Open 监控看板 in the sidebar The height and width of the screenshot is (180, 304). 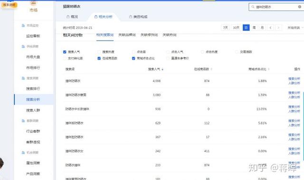coord(33,36)
